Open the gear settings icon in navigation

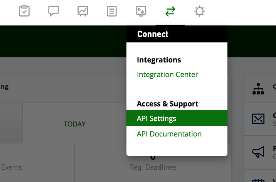(199, 12)
